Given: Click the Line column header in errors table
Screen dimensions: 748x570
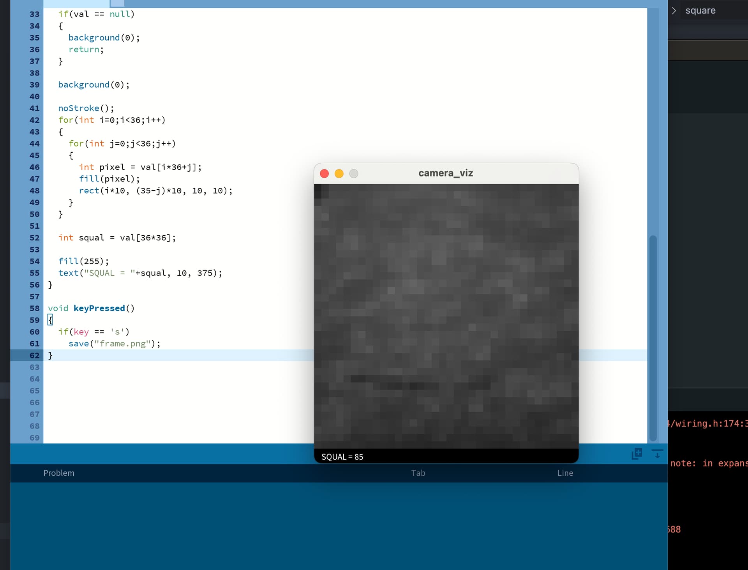Looking at the screenshot, I should [565, 473].
